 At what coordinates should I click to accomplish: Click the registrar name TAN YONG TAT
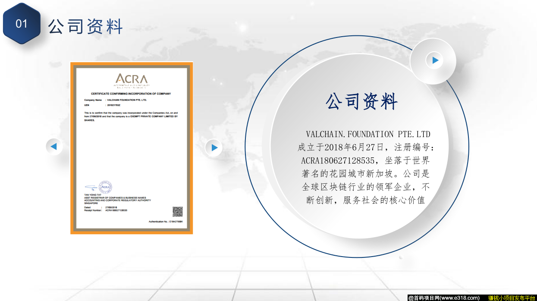tap(92, 195)
